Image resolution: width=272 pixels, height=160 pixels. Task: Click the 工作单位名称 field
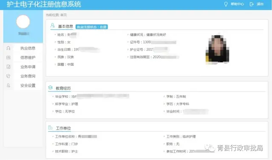coord(76,137)
